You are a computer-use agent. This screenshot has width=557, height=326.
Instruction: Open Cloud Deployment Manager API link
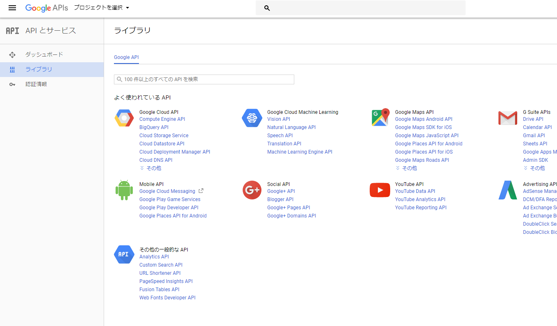(175, 152)
